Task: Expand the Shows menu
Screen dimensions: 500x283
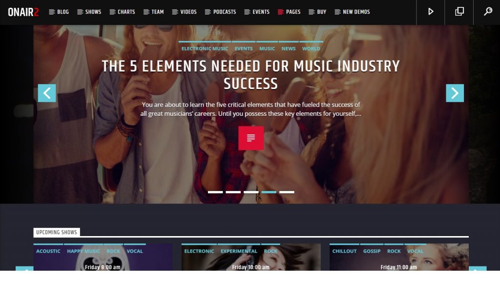Action: coord(89,12)
